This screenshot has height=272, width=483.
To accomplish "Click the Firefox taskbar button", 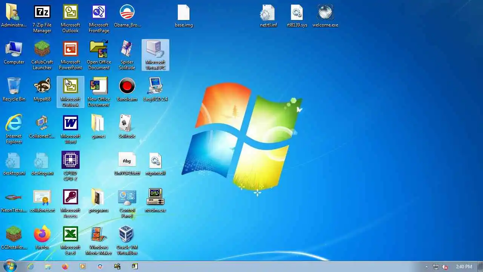I will (x=65, y=266).
